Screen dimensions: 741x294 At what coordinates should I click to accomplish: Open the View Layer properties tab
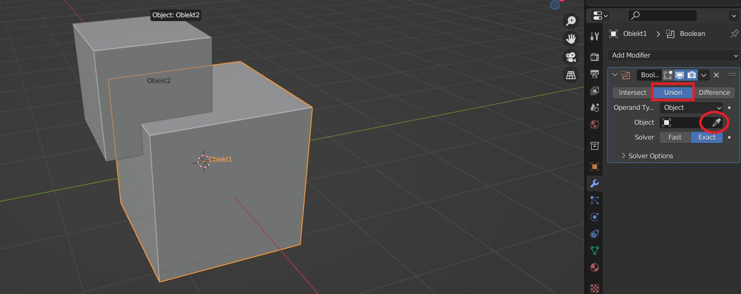tap(594, 91)
